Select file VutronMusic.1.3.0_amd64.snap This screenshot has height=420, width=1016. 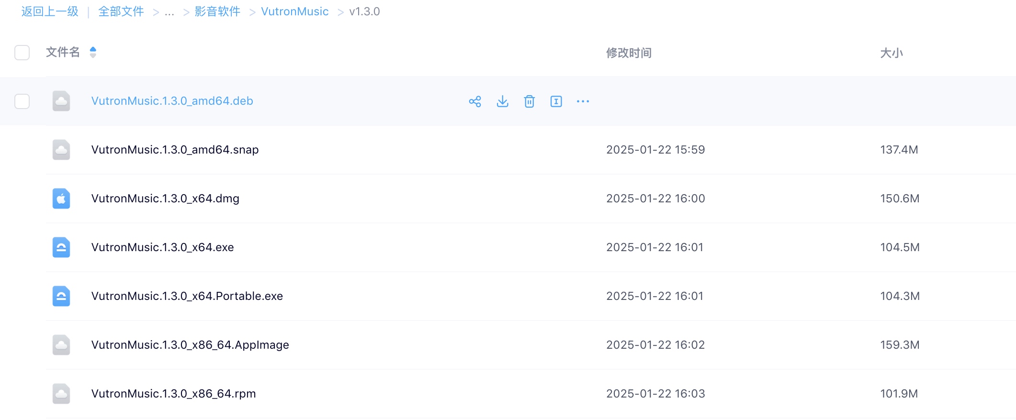(175, 150)
